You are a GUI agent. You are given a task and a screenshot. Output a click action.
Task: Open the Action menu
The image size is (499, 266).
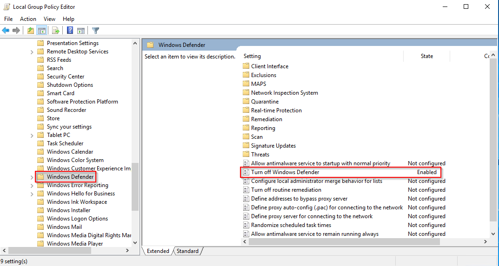coord(28,19)
